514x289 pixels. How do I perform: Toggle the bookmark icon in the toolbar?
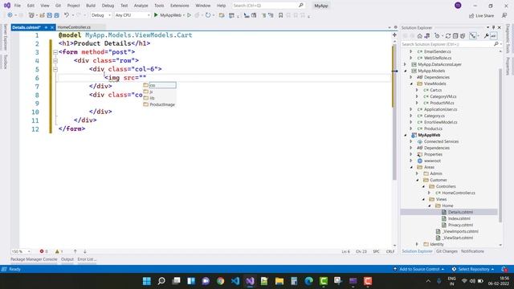pyautogui.click(x=280, y=15)
